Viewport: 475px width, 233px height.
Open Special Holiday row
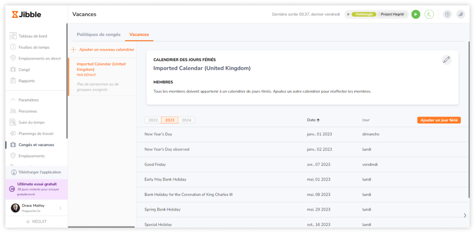(302, 223)
